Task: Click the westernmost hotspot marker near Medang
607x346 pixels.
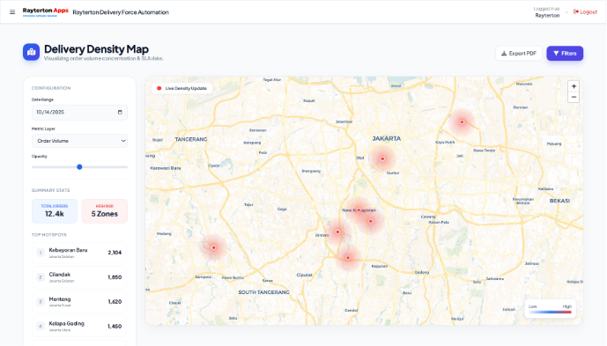Action: (x=213, y=247)
